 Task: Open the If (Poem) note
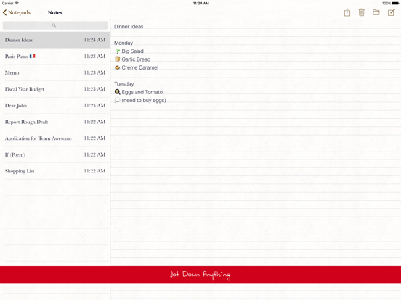(x=55, y=154)
